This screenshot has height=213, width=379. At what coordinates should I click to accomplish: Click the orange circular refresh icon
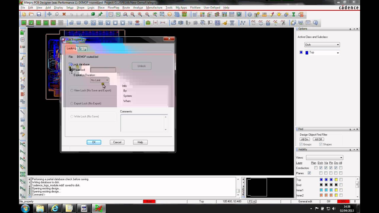tap(169, 14)
